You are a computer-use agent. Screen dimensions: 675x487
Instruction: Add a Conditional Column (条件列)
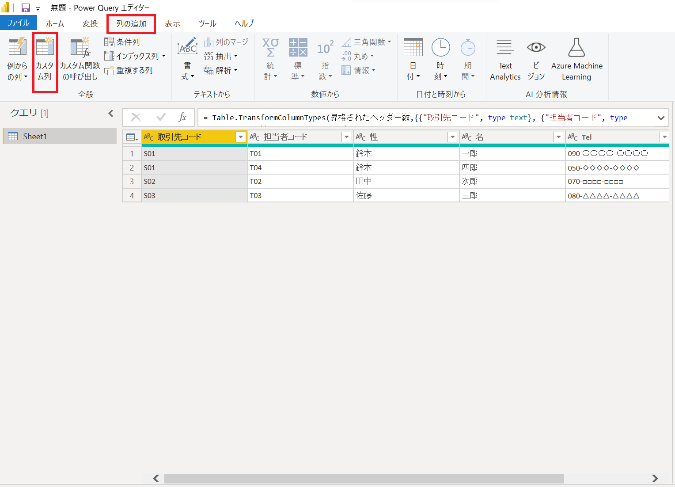point(122,42)
